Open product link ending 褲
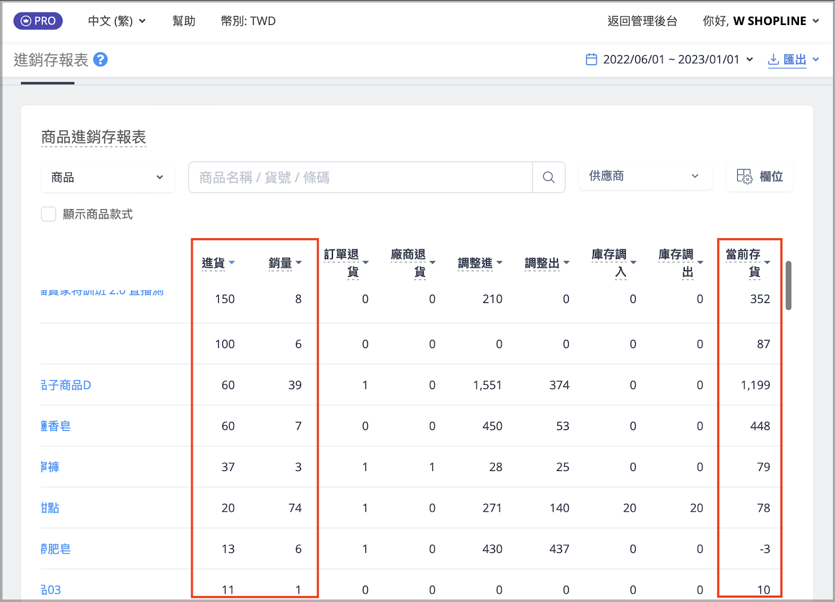Image resolution: width=835 pixels, height=602 pixels. [x=50, y=467]
